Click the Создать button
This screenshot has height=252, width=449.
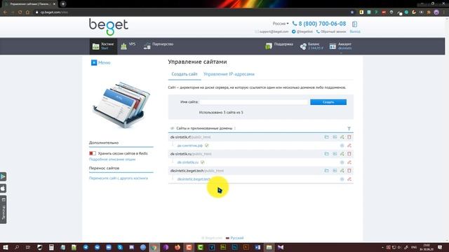(328, 102)
